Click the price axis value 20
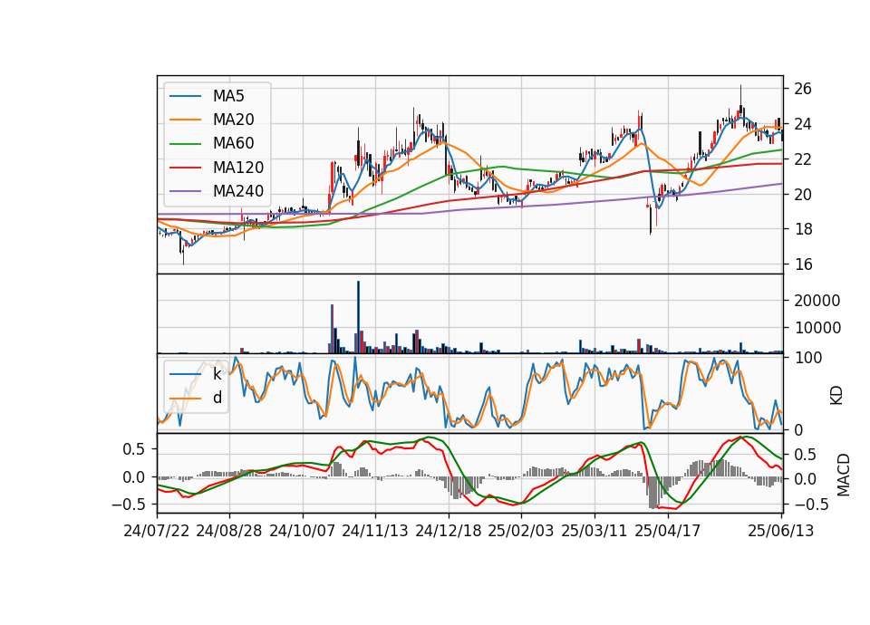The image size is (870, 625). coord(803,194)
